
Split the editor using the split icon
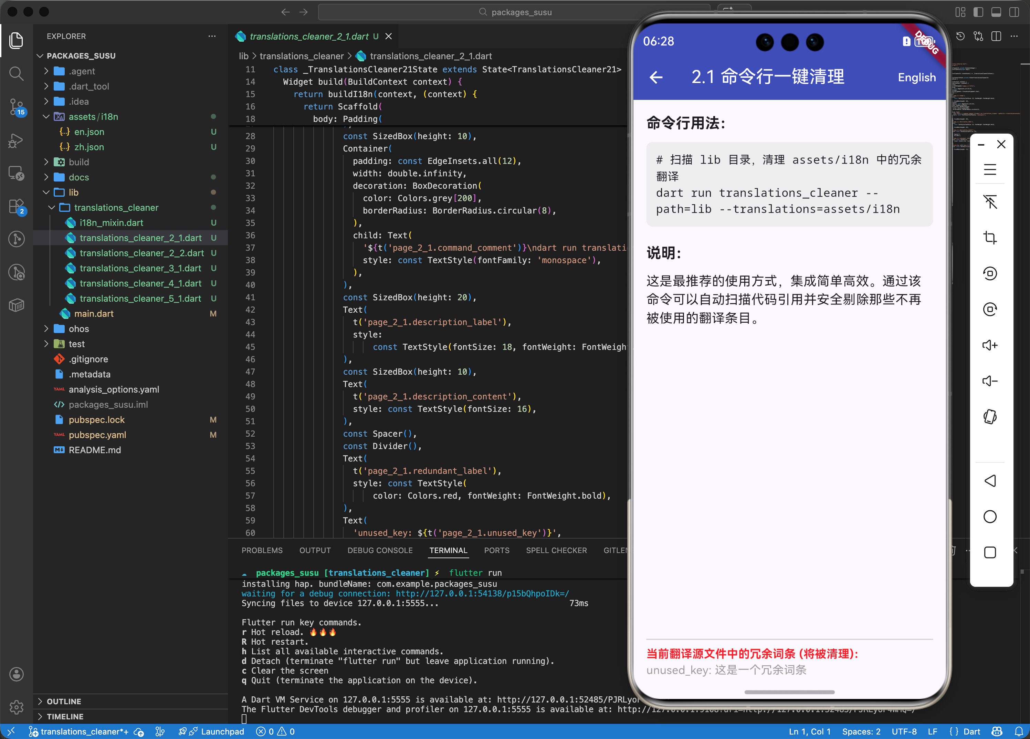click(996, 36)
